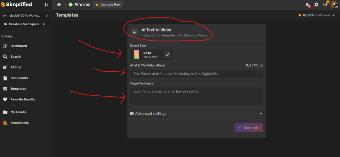Open Templates in sidebar
Image resolution: width=340 pixels, height=157 pixels.
coord(18,89)
